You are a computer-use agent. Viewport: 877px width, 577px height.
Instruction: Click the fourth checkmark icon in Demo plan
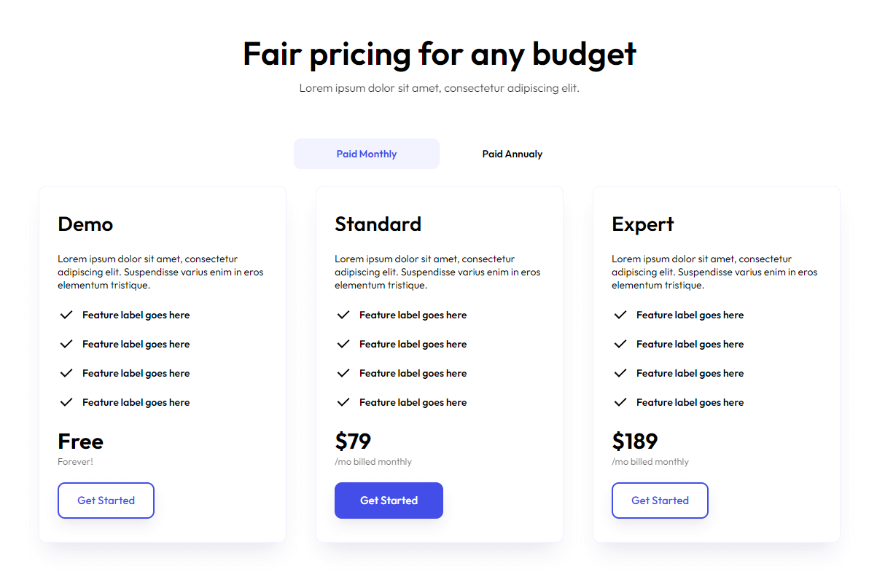click(x=66, y=401)
